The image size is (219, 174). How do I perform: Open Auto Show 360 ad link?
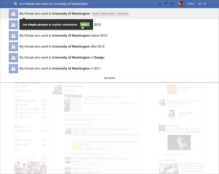click(x=167, y=160)
